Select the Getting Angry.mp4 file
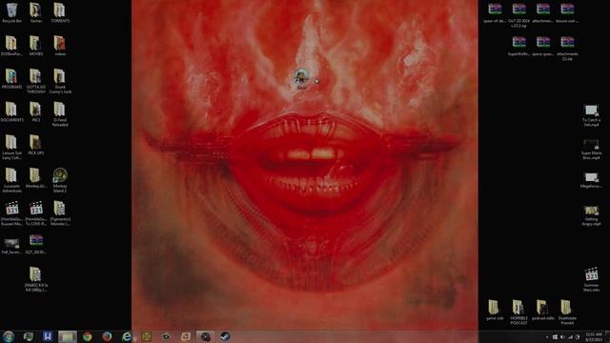 (591, 216)
